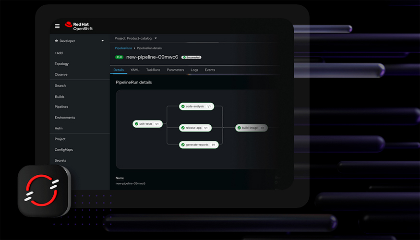Image resolution: width=420 pixels, height=240 pixels.
Task: Click the 1/1 count on generate-reports
Action: tap(213, 144)
